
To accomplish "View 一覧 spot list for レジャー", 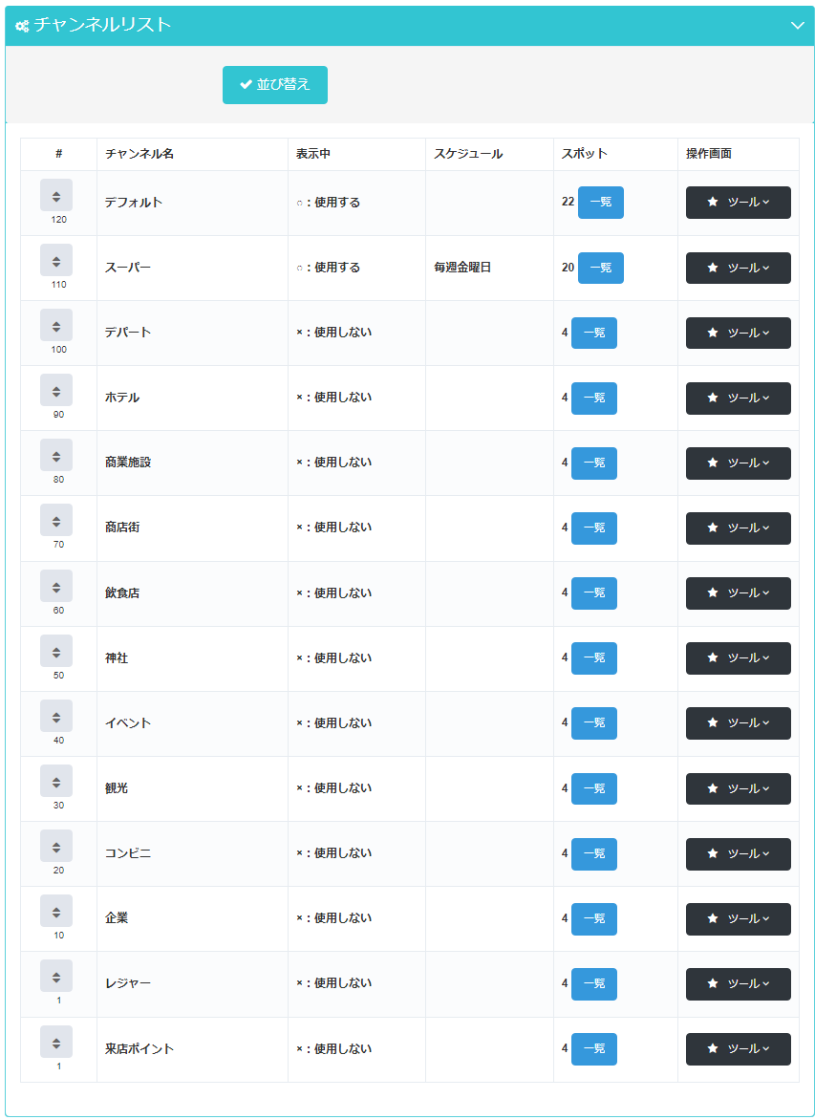I will [x=593, y=983].
